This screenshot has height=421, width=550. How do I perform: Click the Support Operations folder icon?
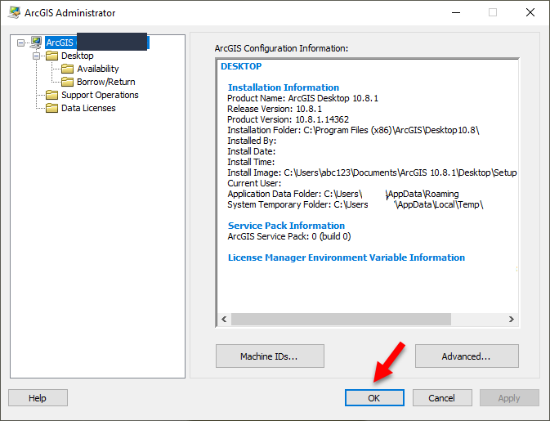tap(52, 95)
